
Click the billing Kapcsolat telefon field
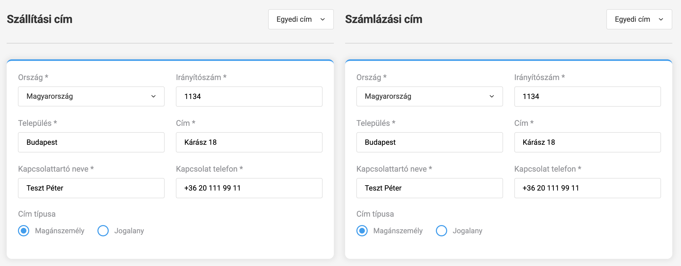(587, 188)
